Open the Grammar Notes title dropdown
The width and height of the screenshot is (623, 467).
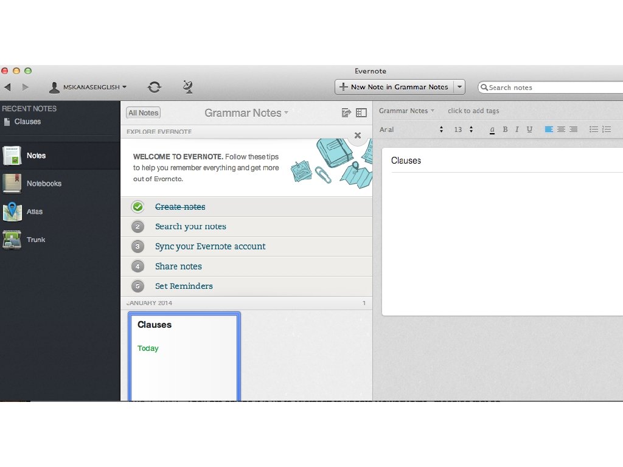[246, 112]
